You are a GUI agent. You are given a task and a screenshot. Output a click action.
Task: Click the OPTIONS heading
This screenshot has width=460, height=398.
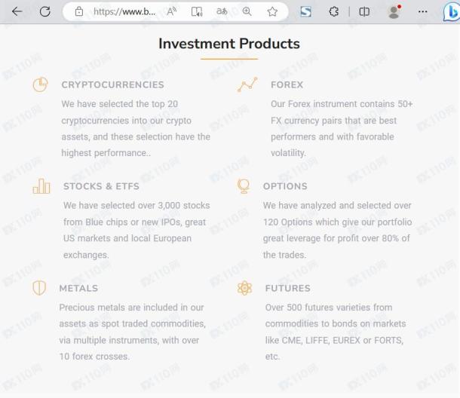point(285,186)
